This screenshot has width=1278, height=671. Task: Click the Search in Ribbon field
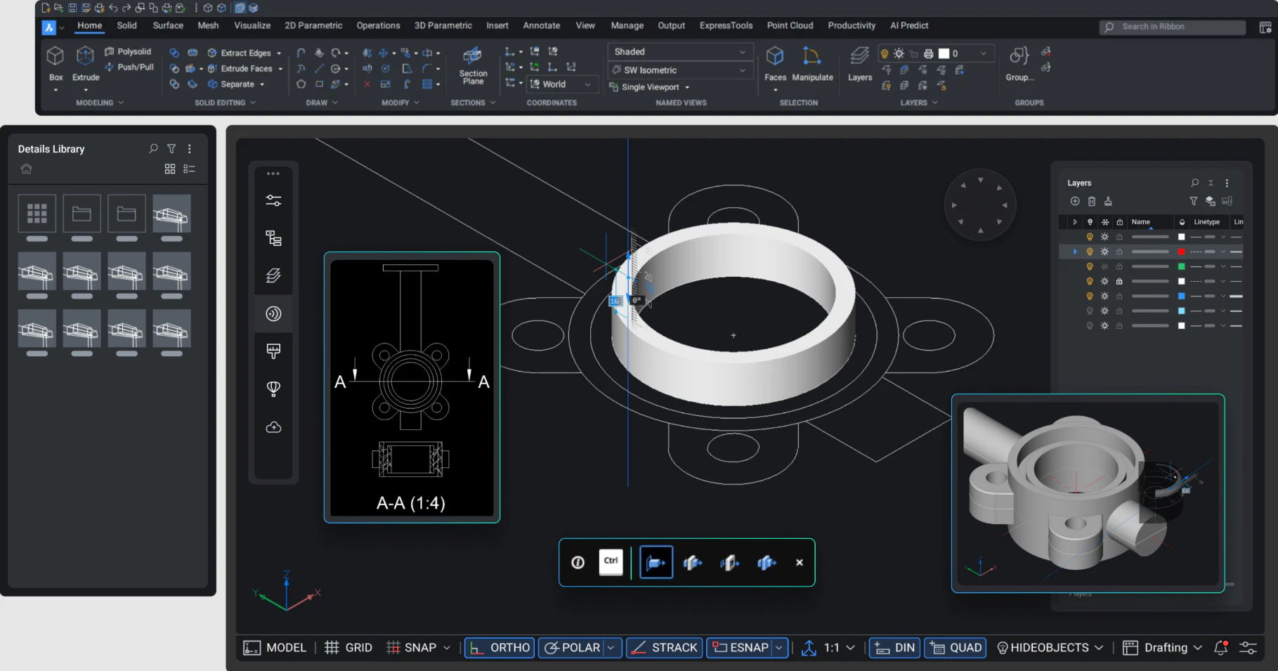[1172, 27]
